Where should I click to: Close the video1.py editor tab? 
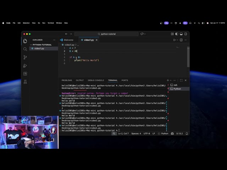[x=96, y=40]
